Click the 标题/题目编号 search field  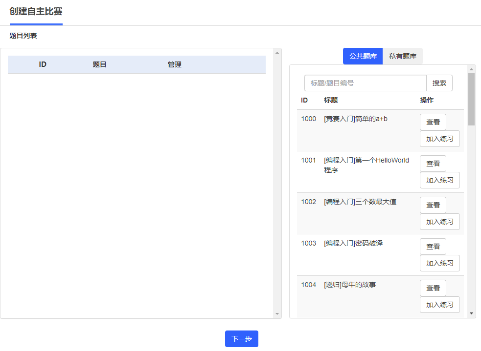click(x=366, y=83)
